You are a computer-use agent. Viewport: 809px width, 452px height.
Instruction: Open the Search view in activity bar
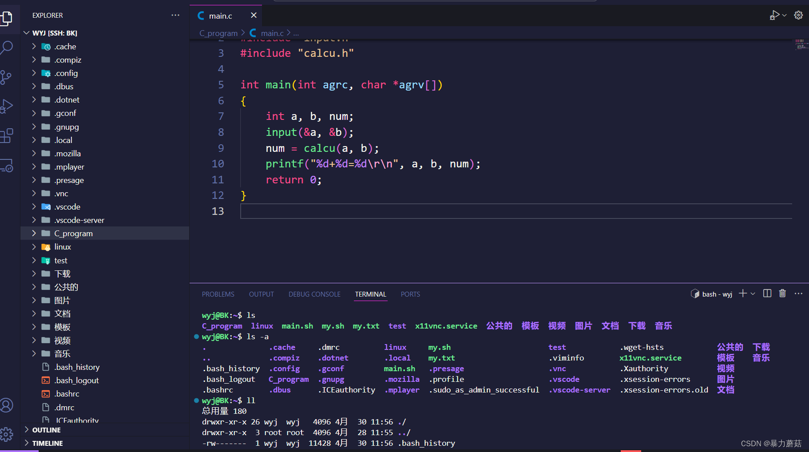tap(6, 48)
